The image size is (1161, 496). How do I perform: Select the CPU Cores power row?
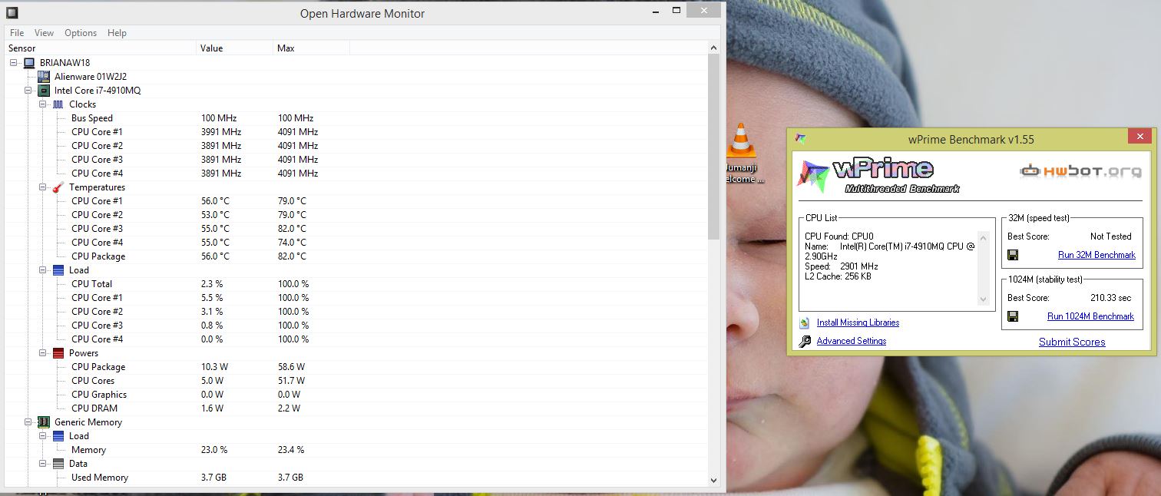[x=356, y=381]
